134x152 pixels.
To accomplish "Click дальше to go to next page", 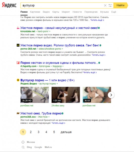I will (x=66, y=132).
